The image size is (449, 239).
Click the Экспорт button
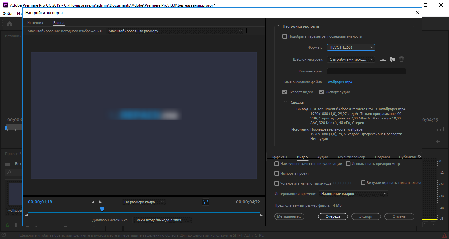point(366,216)
